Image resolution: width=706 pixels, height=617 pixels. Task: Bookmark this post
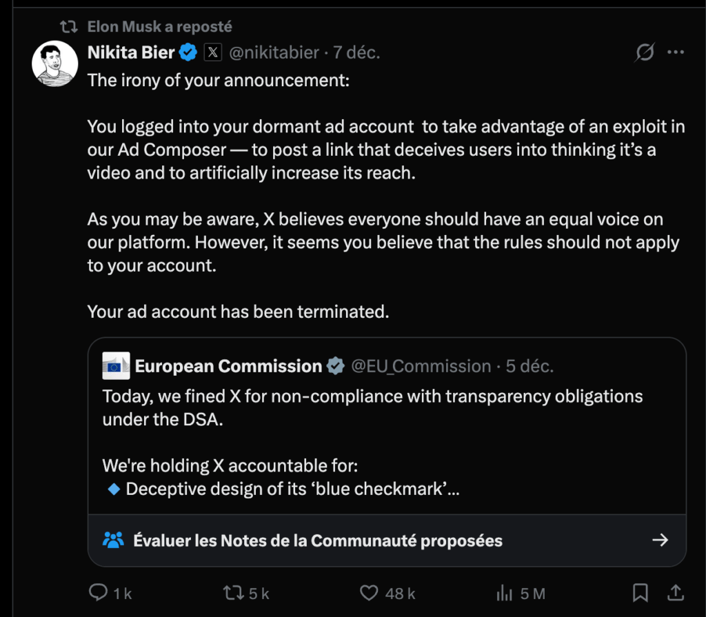(x=640, y=592)
